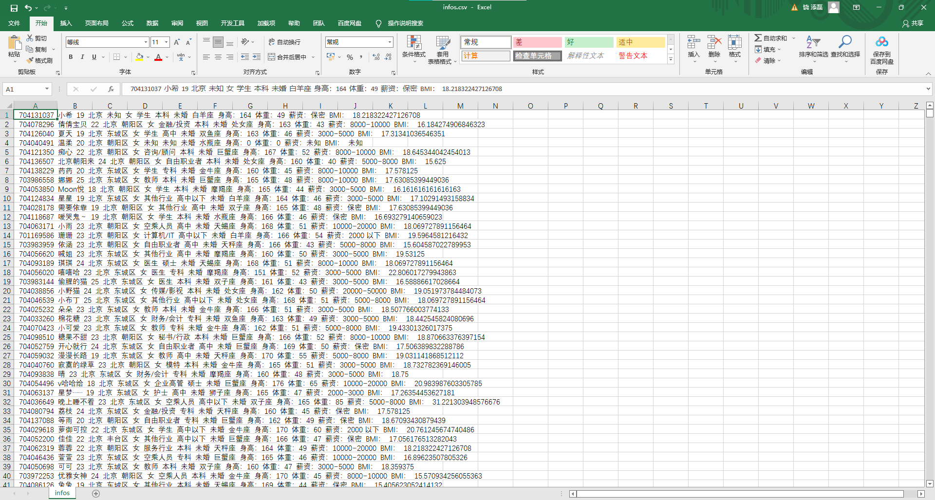Toggle Underline formatting
This screenshot has width=935, height=500.
94,57
